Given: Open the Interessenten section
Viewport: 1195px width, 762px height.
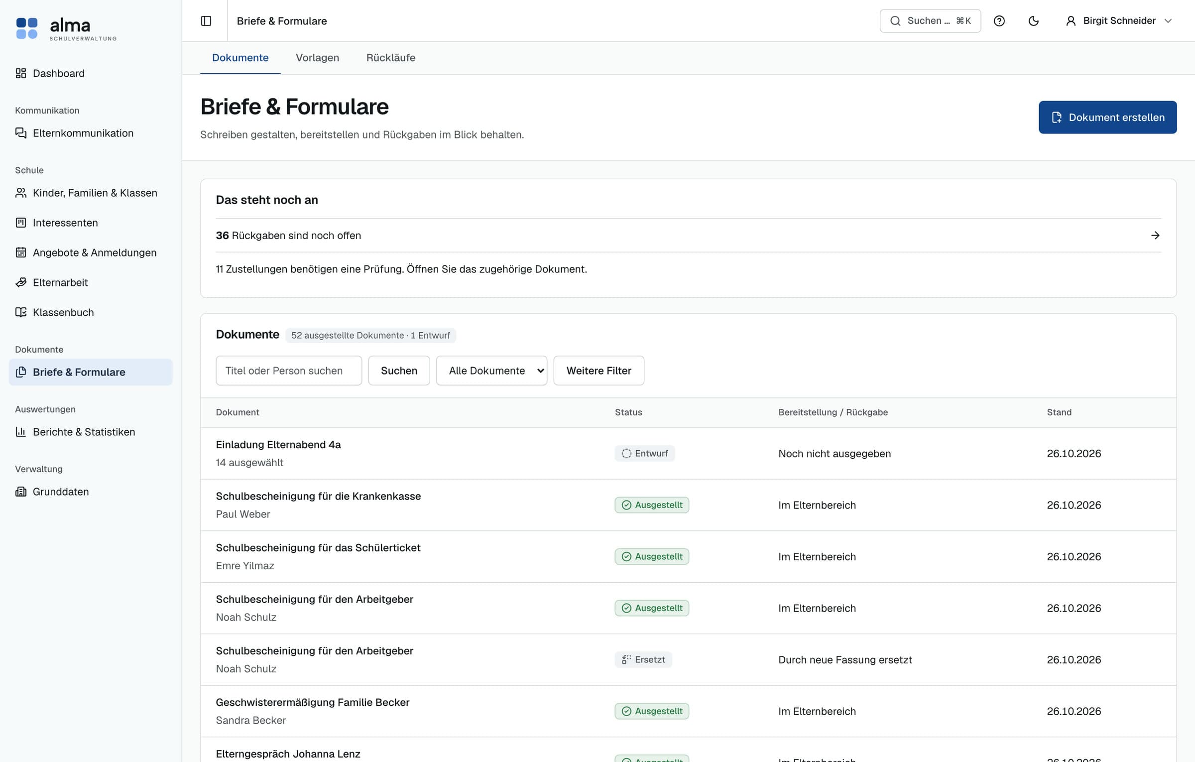Looking at the screenshot, I should point(91,223).
